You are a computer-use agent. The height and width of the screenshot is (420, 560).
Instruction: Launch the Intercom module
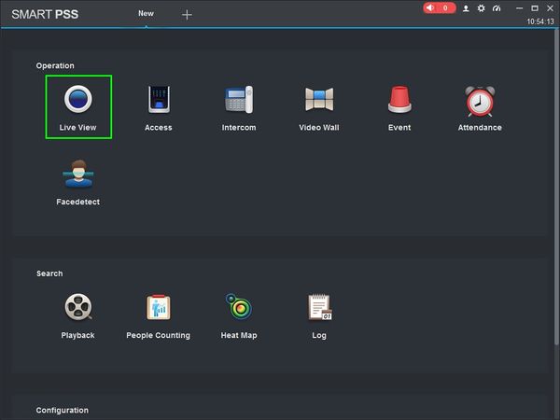point(239,108)
